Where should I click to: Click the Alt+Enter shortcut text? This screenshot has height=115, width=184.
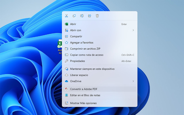[126, 61]
